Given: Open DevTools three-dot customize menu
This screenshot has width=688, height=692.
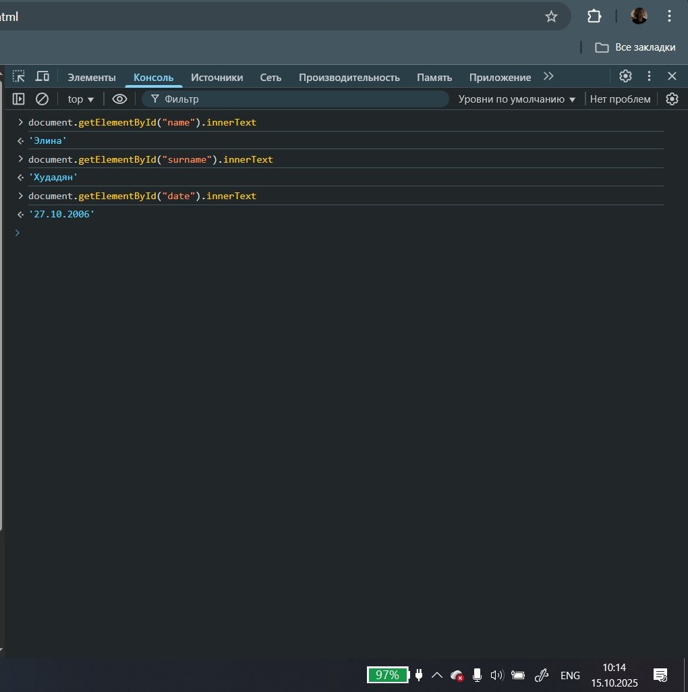Looking at the screenshot, I should point(649,76).
